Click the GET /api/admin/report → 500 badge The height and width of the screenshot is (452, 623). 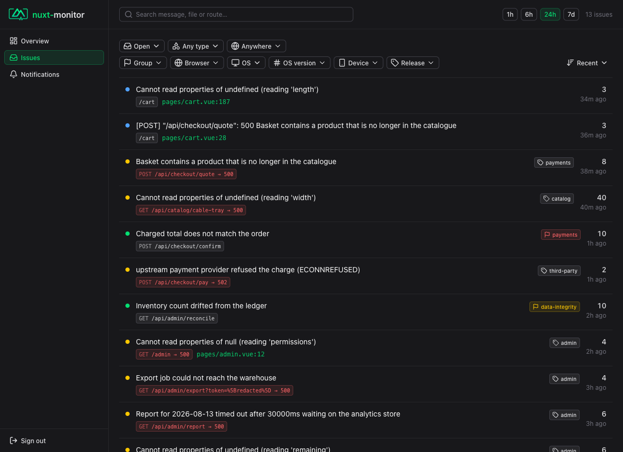181,426
